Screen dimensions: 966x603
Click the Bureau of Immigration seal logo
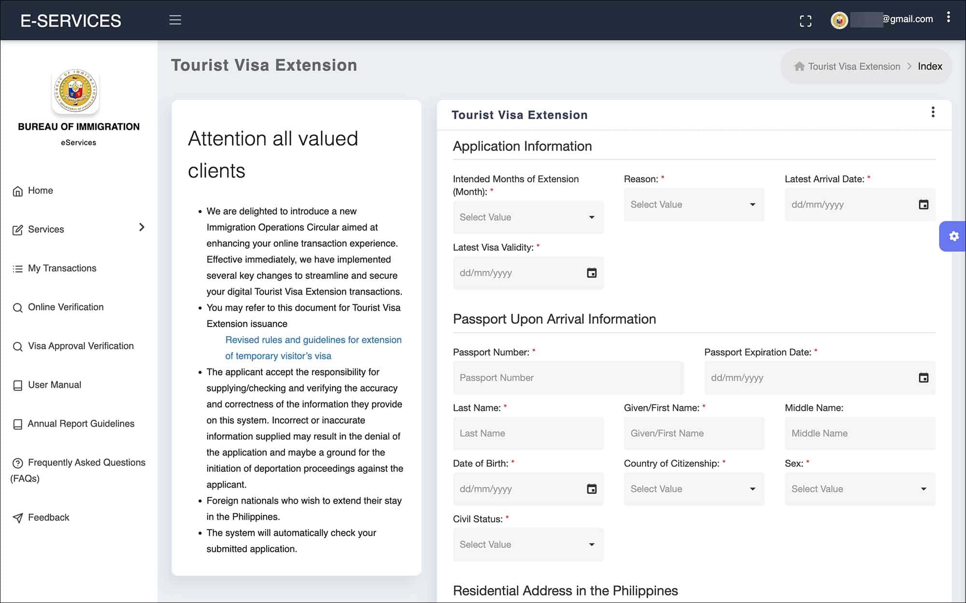(x=75, y=91)
